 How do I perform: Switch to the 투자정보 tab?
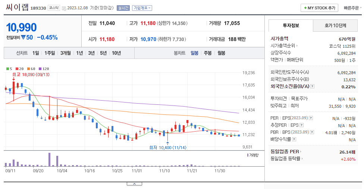pyautogui.click(x=291, y=25)
